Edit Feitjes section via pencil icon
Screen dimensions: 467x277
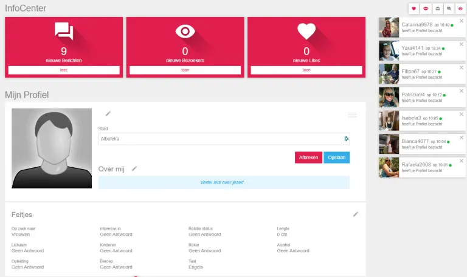coord(356,215)
